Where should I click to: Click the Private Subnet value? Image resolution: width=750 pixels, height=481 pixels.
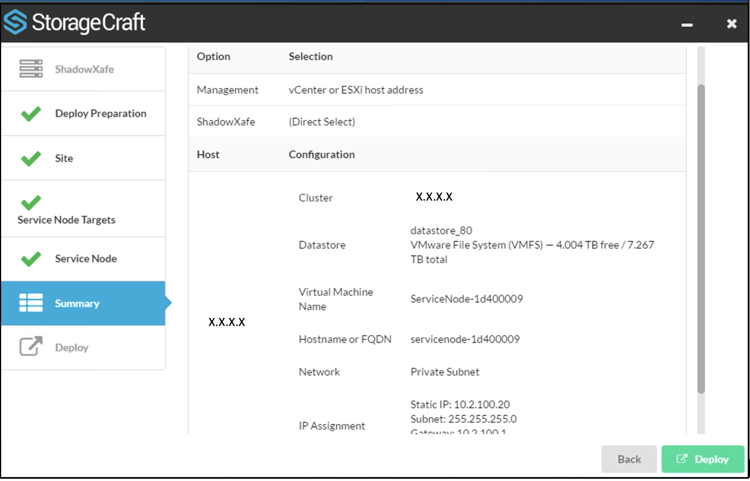click(445, 372)
